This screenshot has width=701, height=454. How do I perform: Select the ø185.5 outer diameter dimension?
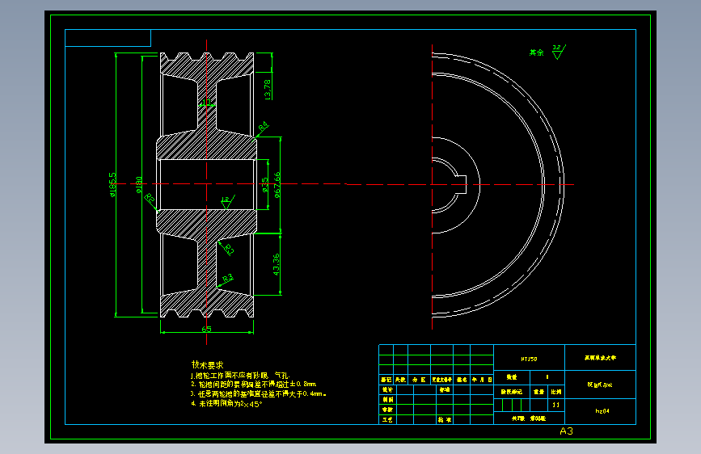point(112,184)
